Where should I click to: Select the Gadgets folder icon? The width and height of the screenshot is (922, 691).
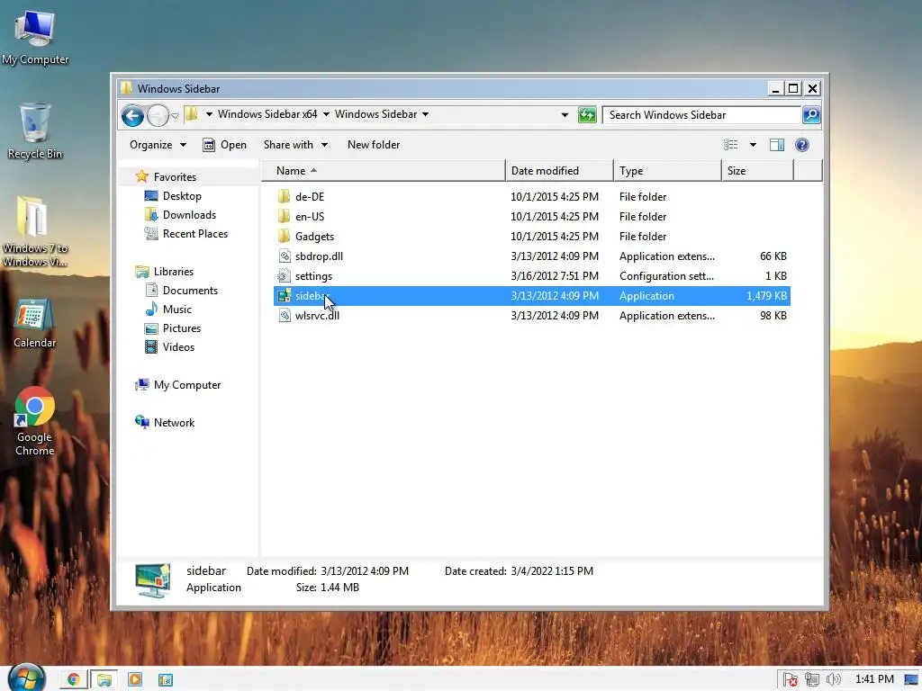[x=284, y=237]
